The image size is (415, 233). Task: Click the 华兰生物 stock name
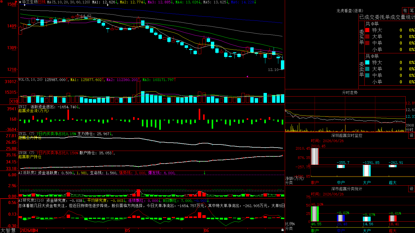(x=30, y=2)
